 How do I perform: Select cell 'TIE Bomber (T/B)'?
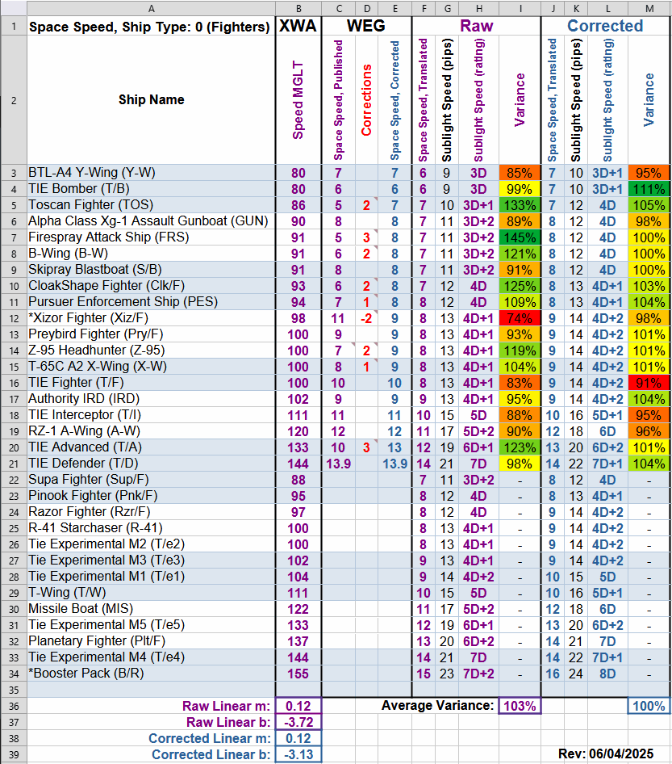(152, 189)
